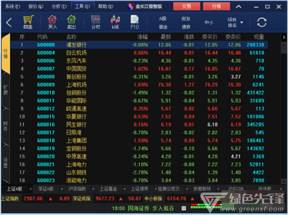Expand the 上证基金 tab arrow
This screenshot has width=288, height=215.
tap(124, 188)
